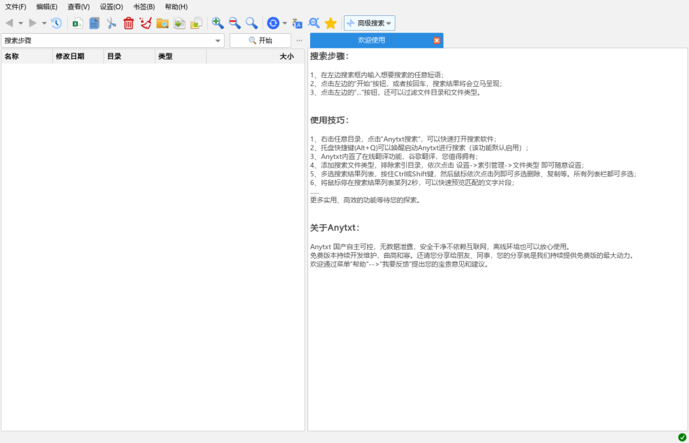The image size is (689, 443).
Task: Click the magnifier with chart line icon
Action: tap(314, 23)
